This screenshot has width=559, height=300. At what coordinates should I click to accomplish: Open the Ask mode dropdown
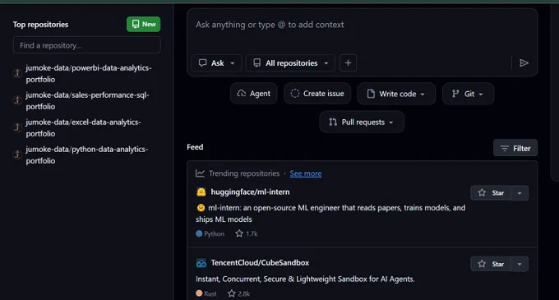pos(216,63)
